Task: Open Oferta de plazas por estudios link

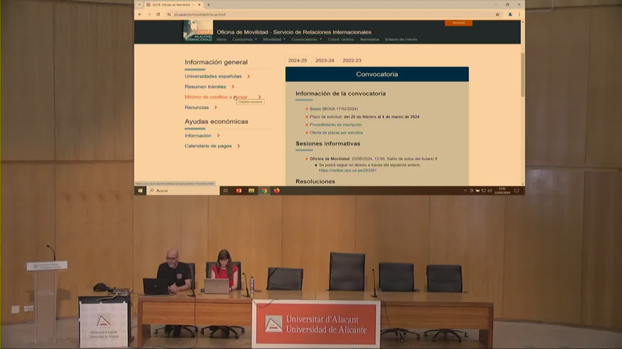Action: (336, 132)
